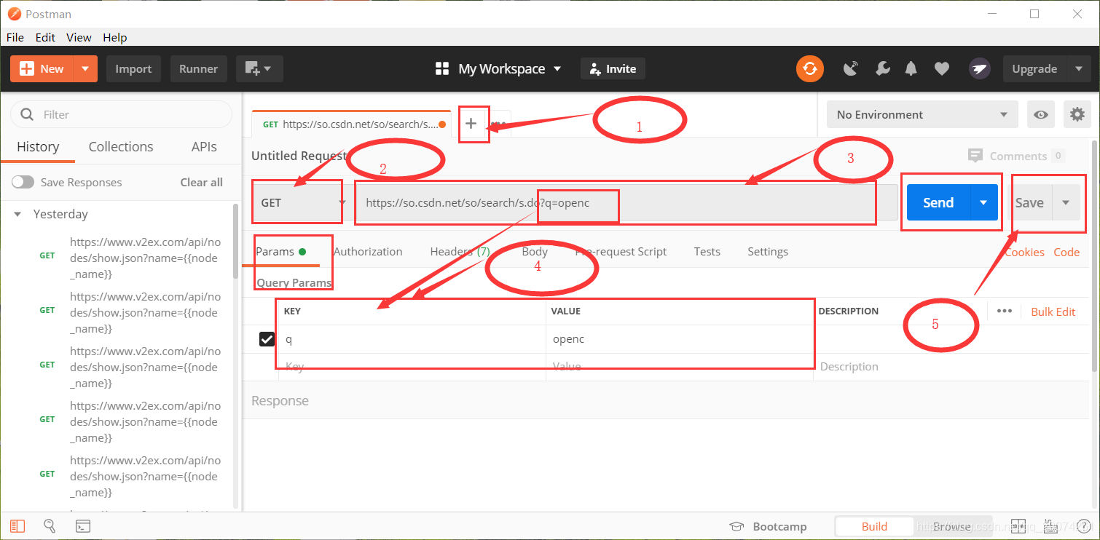Select the Params tab
Image resolution: width=1100 pixels, height=540 pixels.
[x=280, y=252]
